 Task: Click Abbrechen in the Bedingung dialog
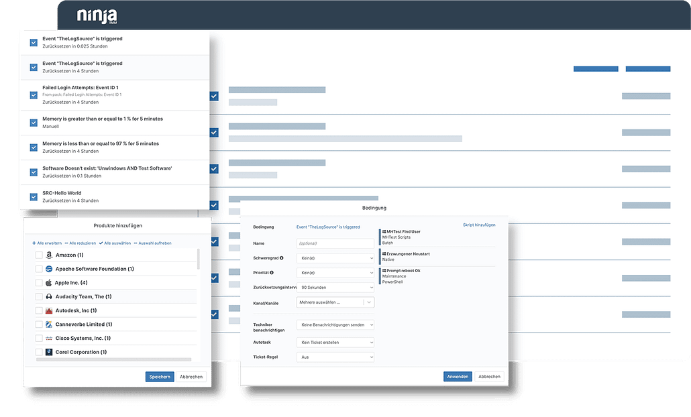pos(489,377)
